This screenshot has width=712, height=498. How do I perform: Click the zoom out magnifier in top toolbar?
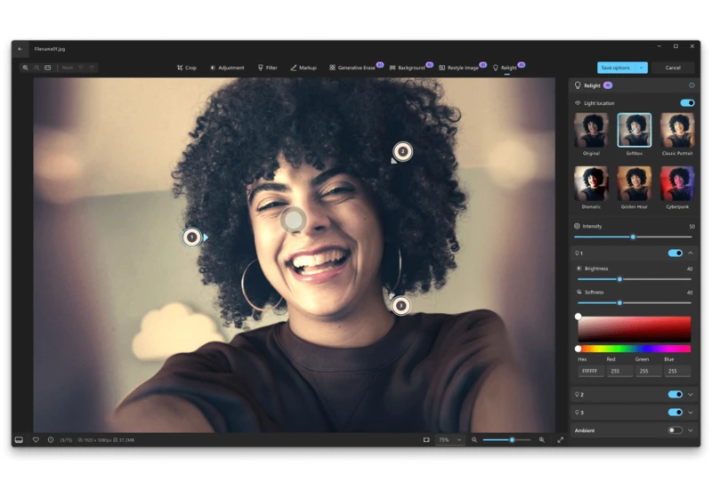click(36, 68)
